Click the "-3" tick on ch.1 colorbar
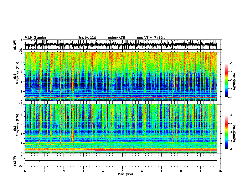This screenshot has height=192, width=248. coord(231,63)
